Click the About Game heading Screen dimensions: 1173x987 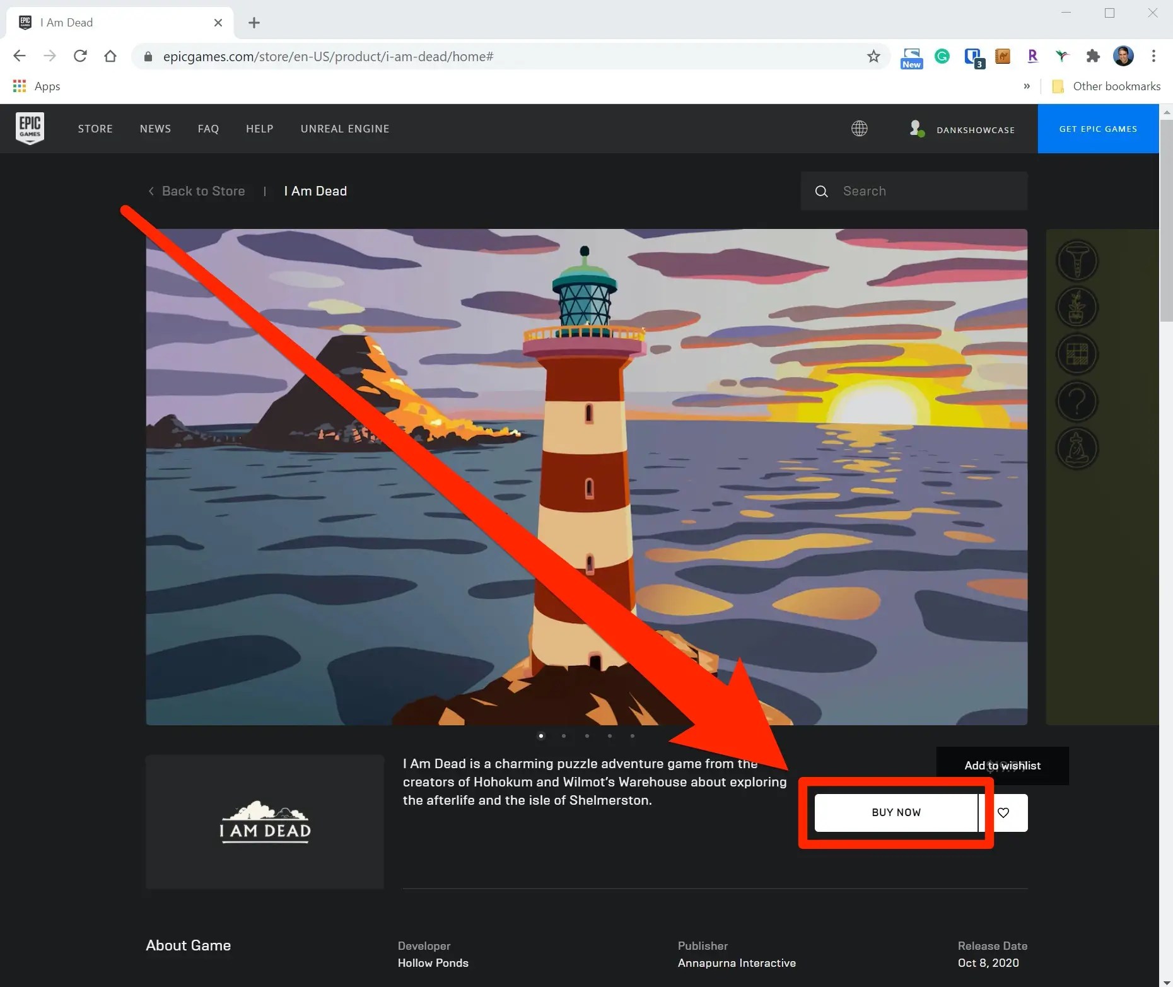pyautogui.click(x=189, y=945)
